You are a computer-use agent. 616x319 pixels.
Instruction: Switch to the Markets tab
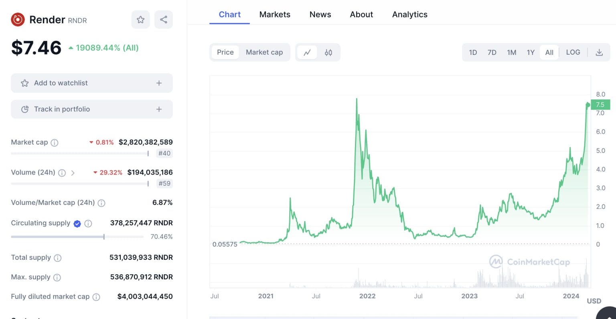tap(275, 14)
